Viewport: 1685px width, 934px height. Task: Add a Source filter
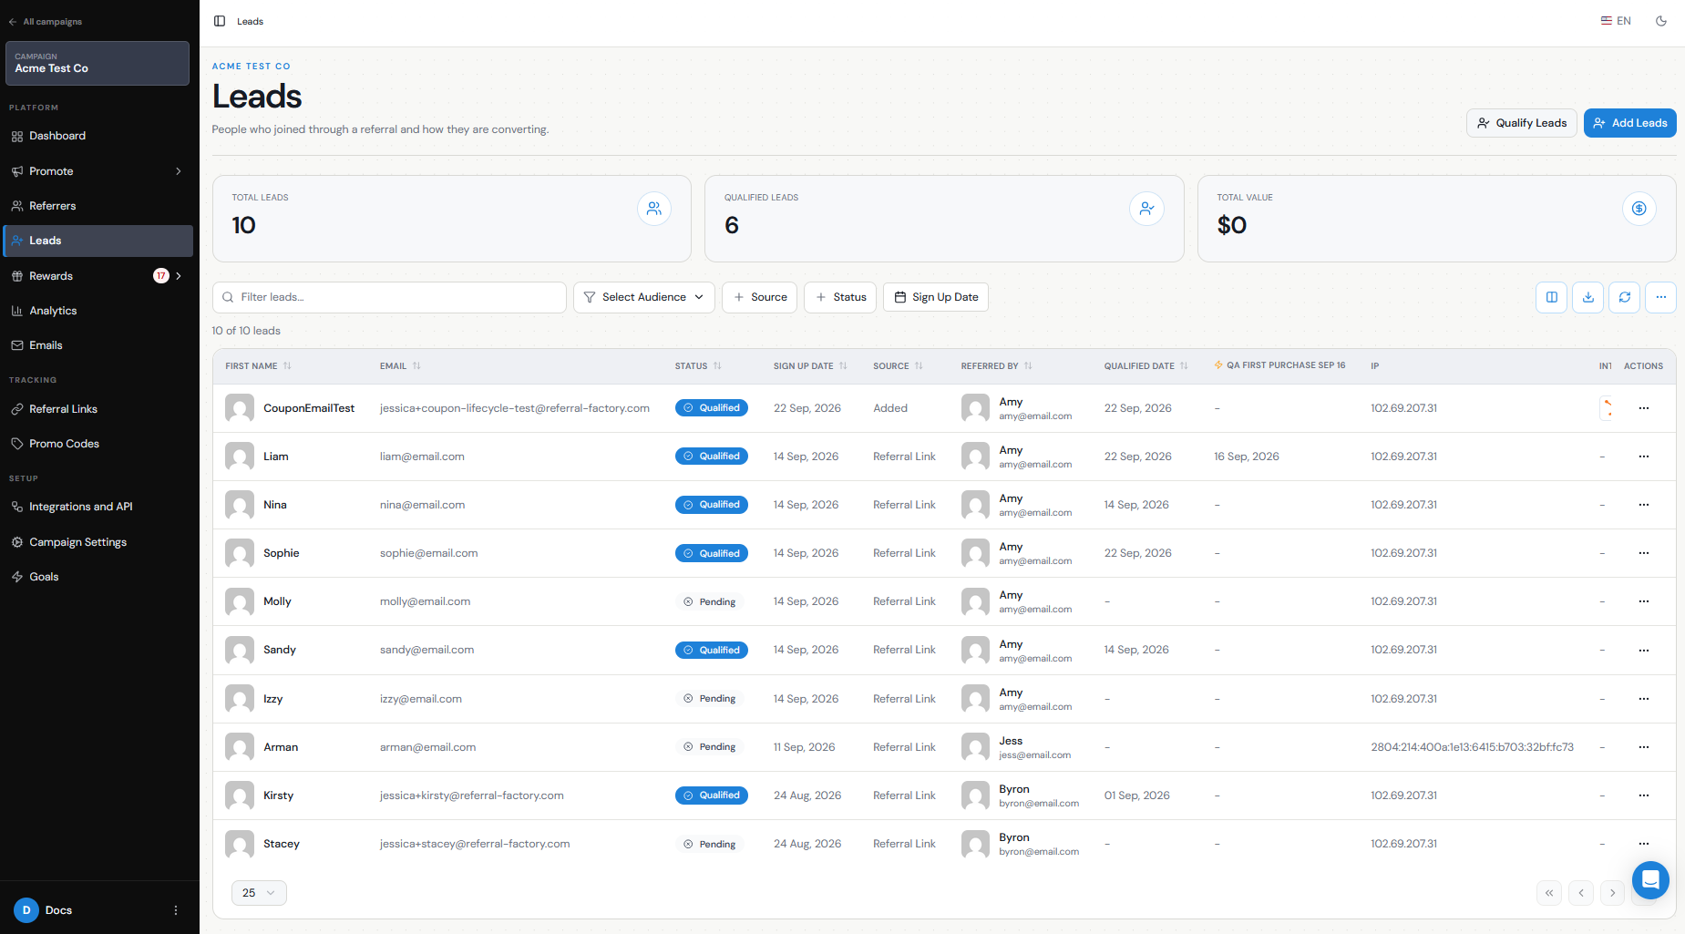tap(760, 297)
